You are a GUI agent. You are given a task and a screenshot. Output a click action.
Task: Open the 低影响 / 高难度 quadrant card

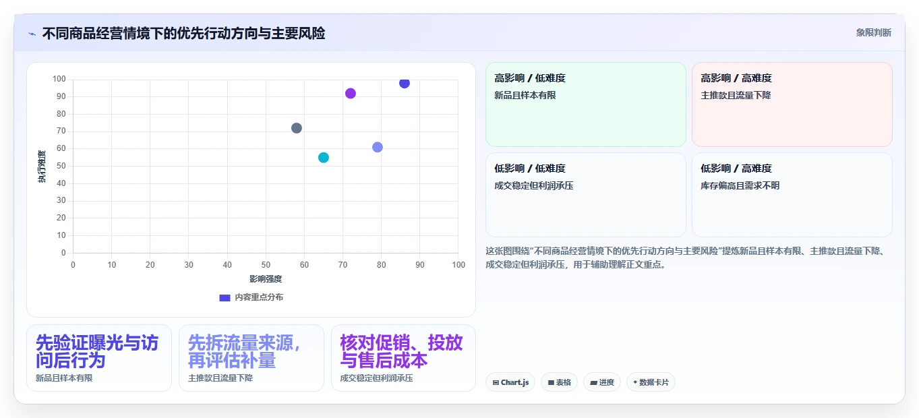click(x=792, y=195)
